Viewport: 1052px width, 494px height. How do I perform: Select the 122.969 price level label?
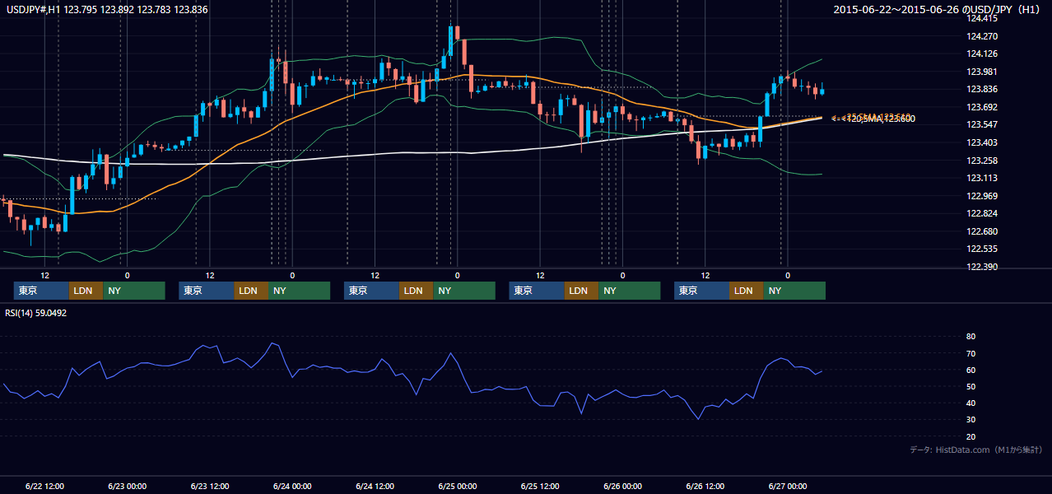pyautogui.click(x=983, y=196)
